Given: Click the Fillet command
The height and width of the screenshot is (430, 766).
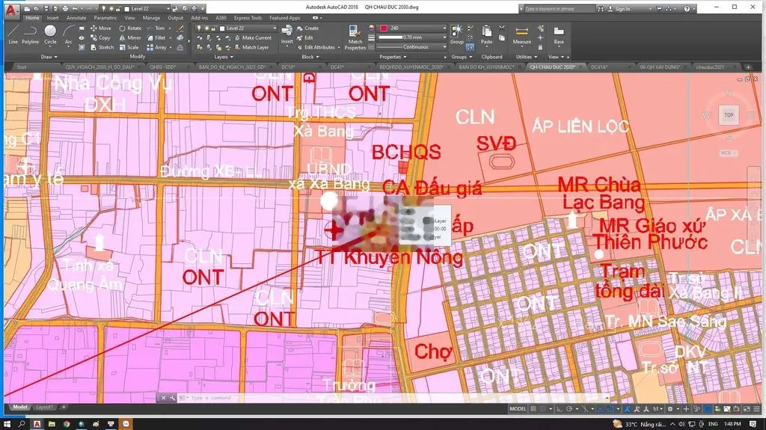Looking at the screenshot, I should point(156,37).
